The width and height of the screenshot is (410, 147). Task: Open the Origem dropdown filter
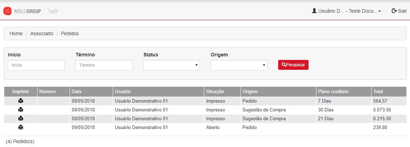[x=239, y=65]
